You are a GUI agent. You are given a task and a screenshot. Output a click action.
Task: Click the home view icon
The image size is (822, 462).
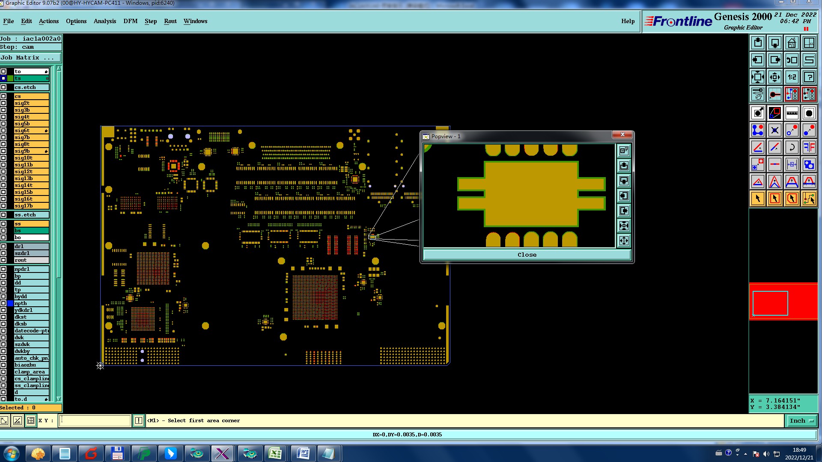(x=792, y=43)
